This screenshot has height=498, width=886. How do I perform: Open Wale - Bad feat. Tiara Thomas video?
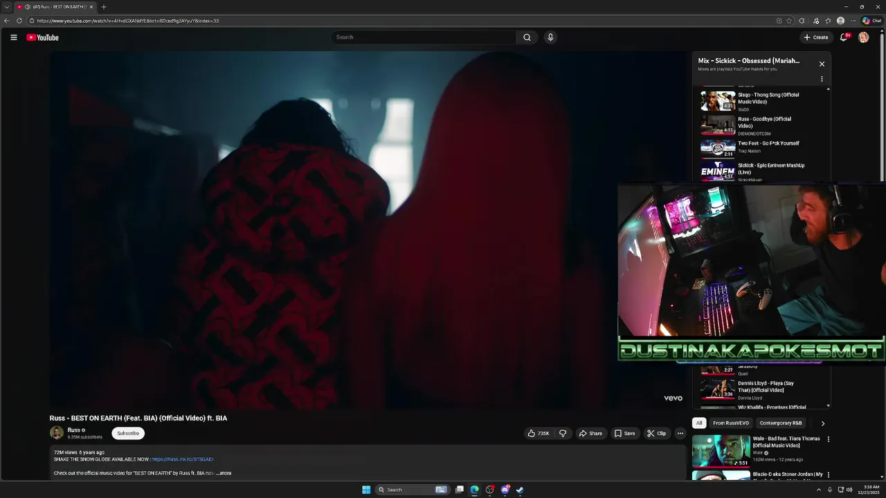(786, 442)
